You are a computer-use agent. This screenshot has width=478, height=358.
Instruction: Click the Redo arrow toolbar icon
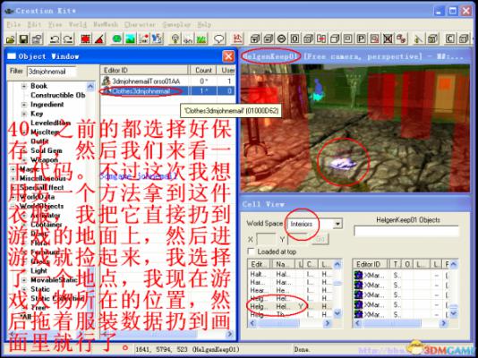click(68, 39)
